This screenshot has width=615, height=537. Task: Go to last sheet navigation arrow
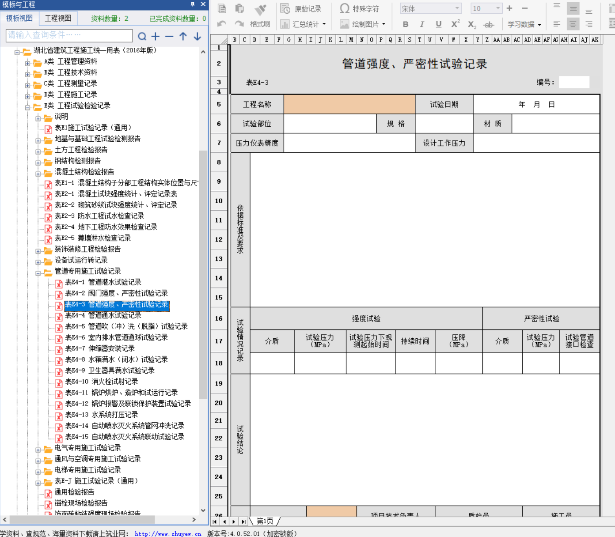pos(243,522)
